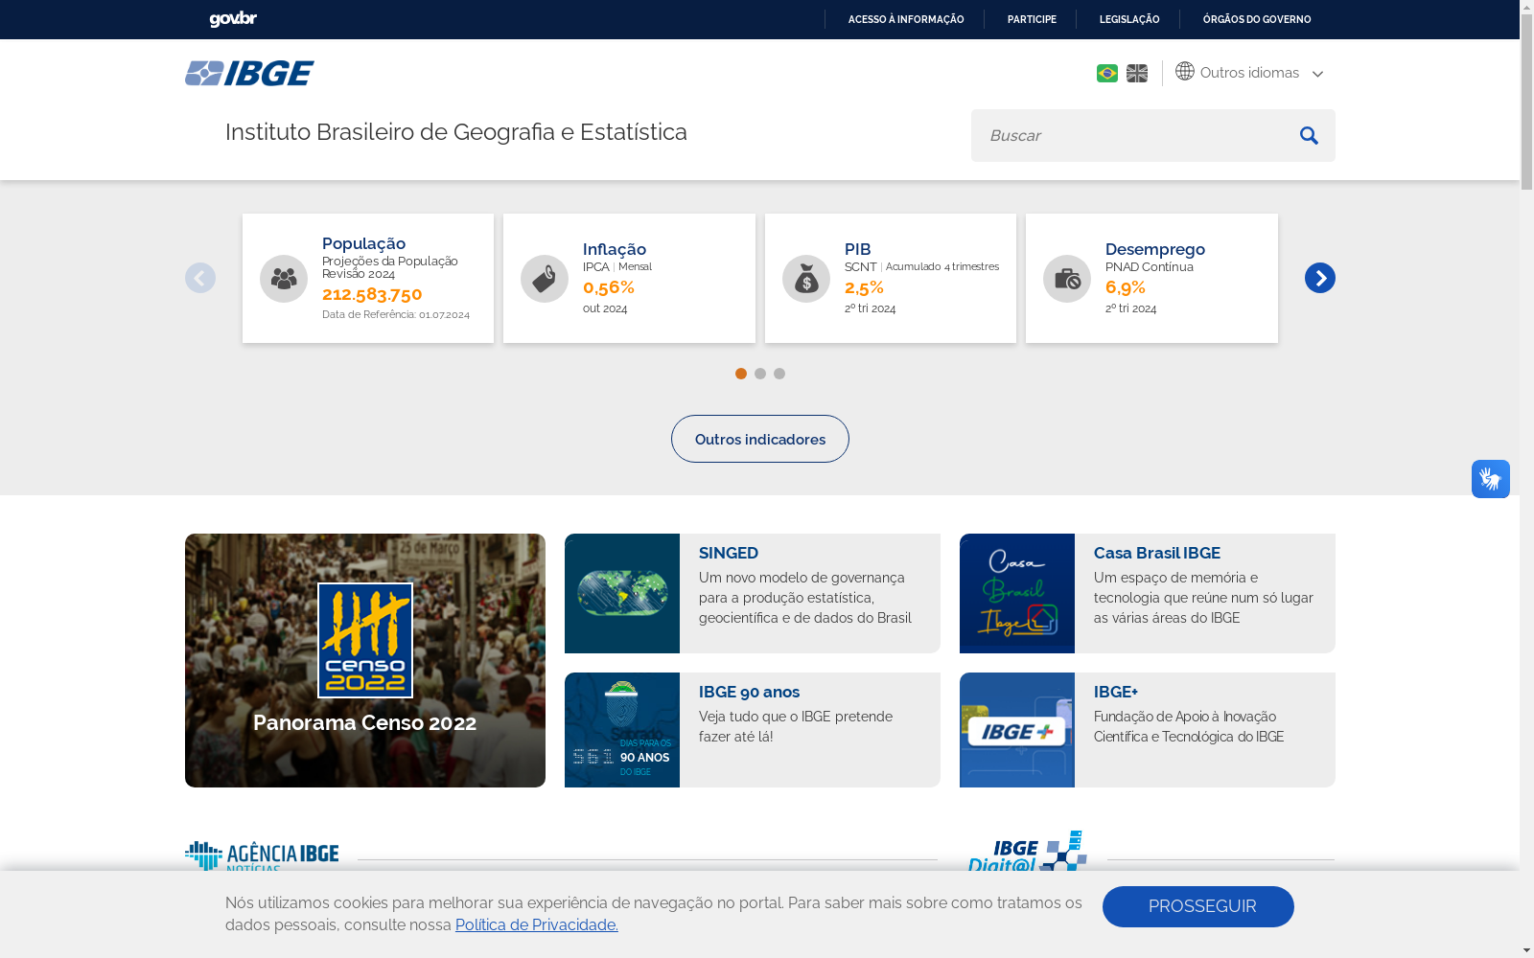
Task: Open Panorama Censo 2022 banner
Action: 365,660
